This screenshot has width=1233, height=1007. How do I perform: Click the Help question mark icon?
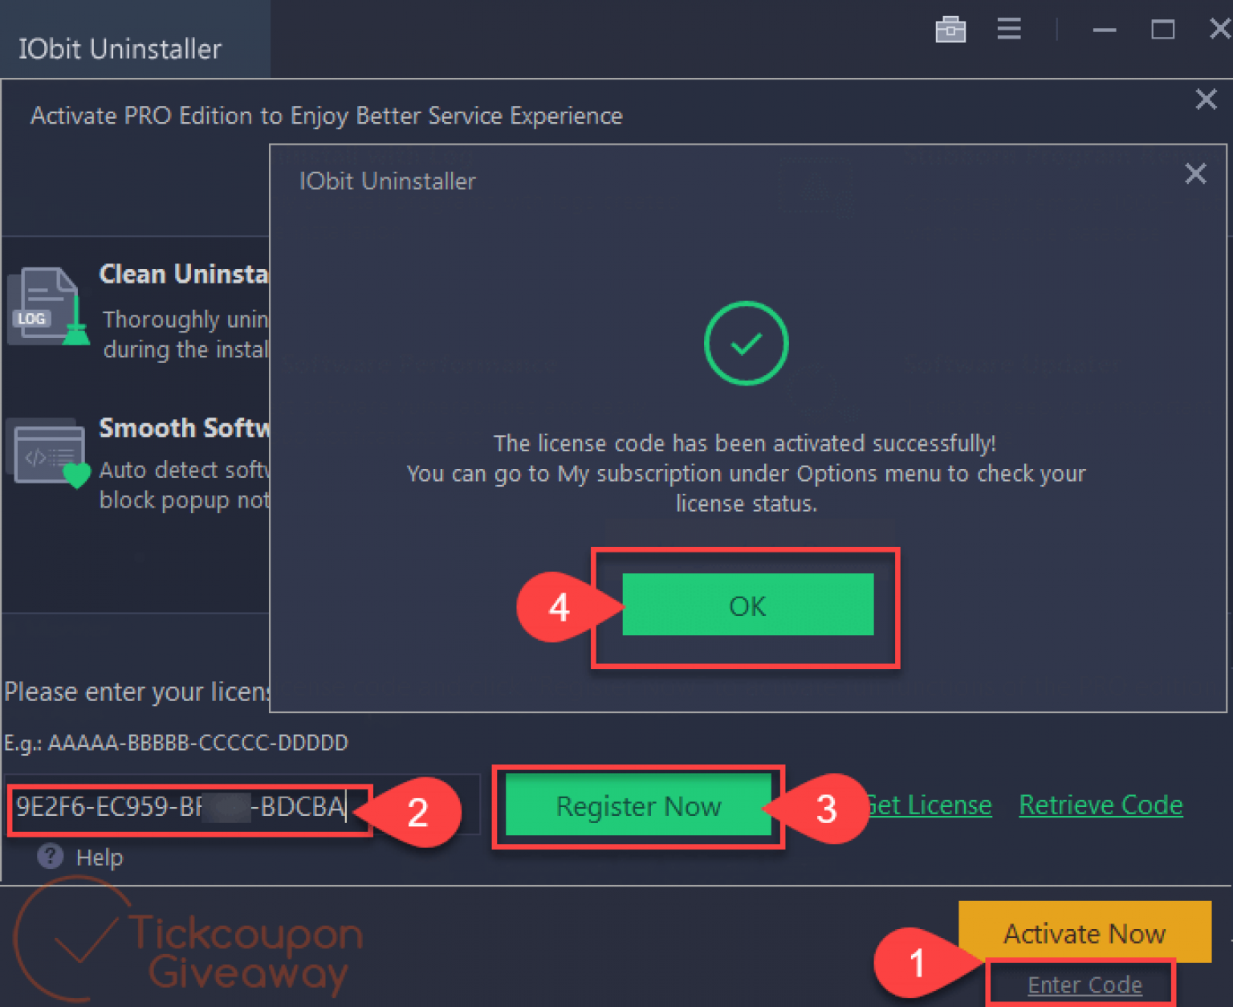(50, 856)
